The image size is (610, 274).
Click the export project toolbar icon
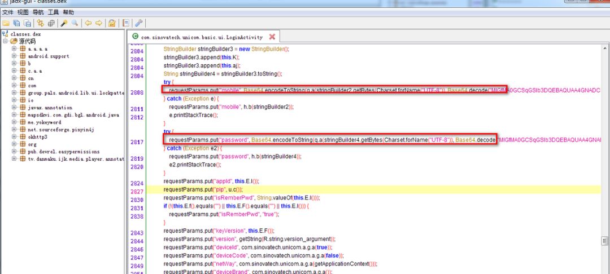pyautogui.click(x=27, y=23)
